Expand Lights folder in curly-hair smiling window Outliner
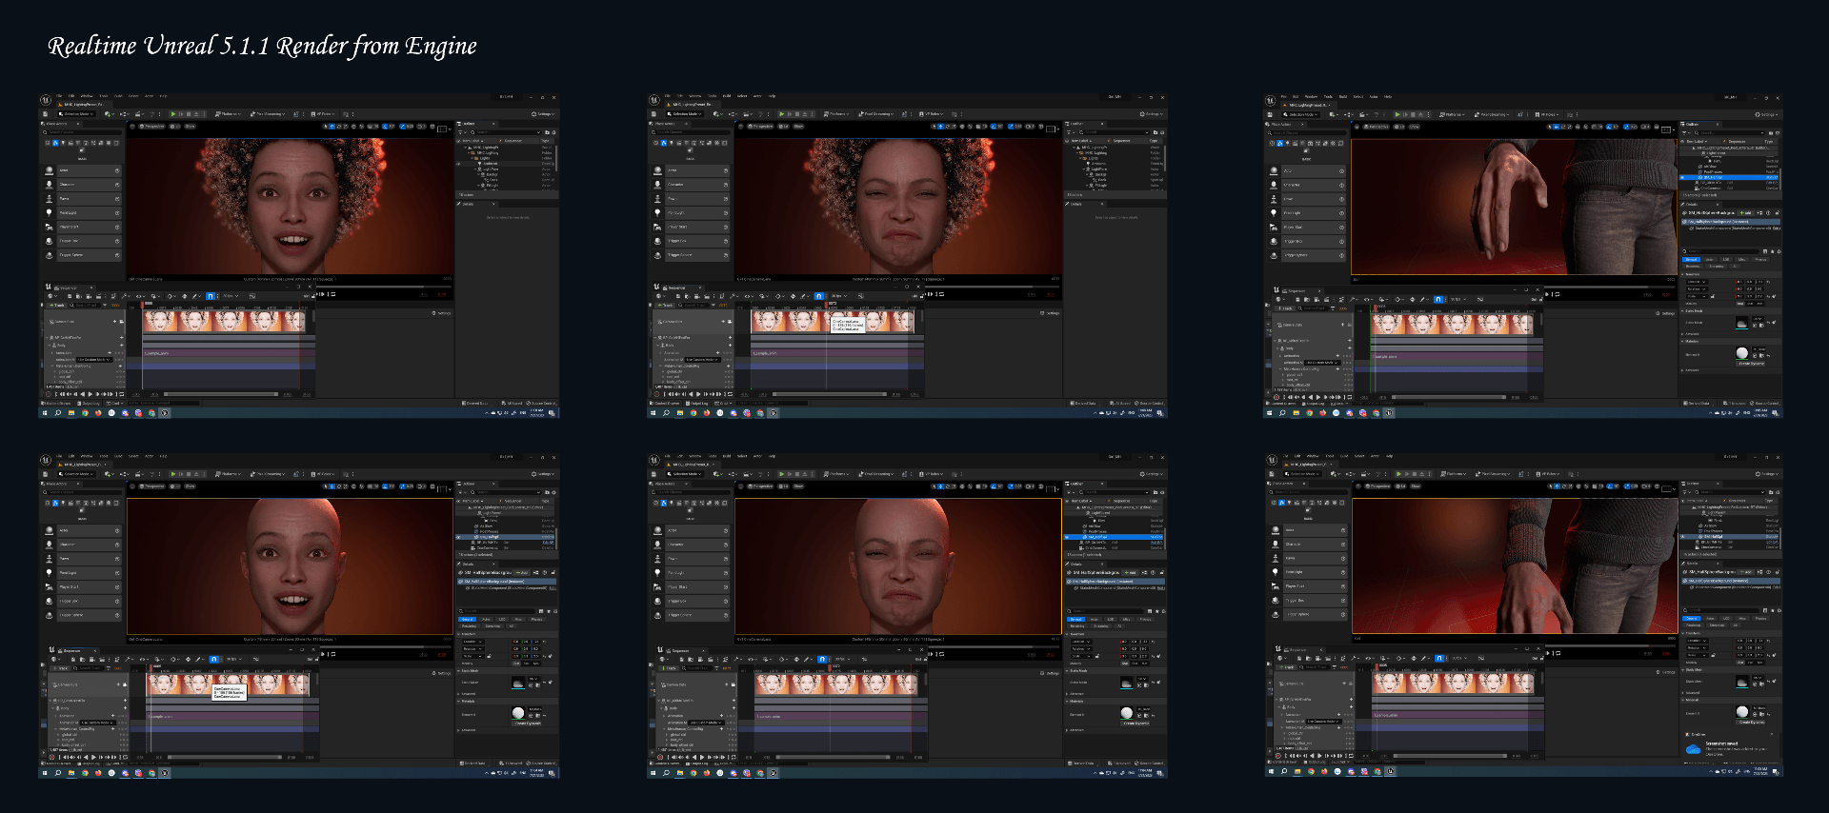 point(472,158)
